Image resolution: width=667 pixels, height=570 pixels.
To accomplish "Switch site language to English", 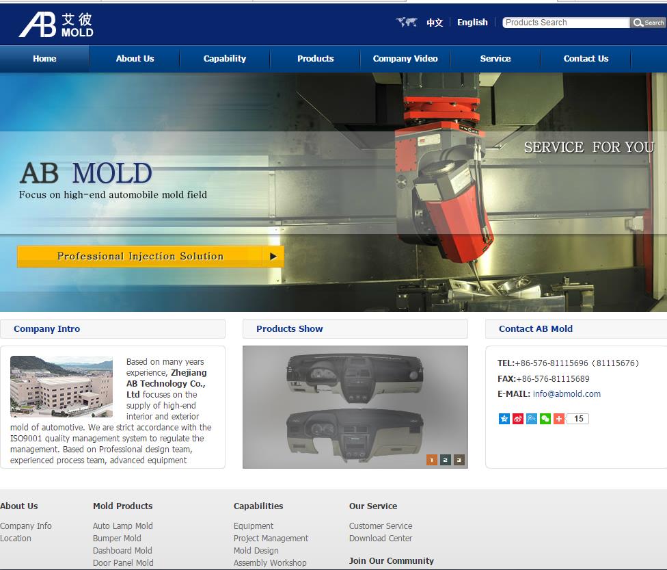I will click(x=472, y=22).
